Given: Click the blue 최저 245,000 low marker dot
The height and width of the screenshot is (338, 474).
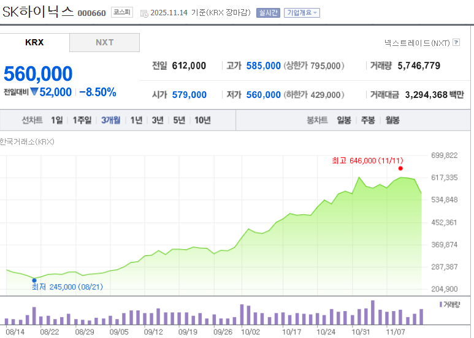Looking at the screenshot, I should pos(34,280).
